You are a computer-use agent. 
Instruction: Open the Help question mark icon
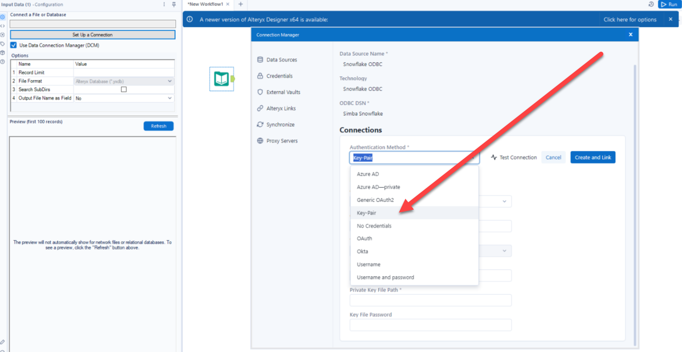[3, 62]
